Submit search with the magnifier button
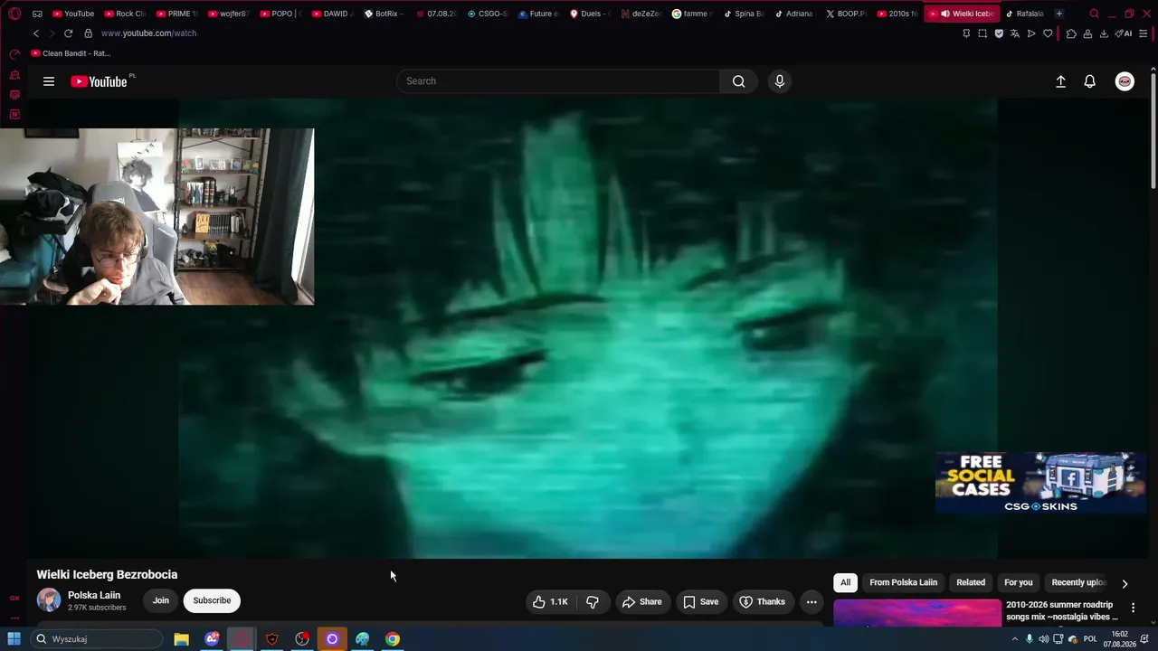1158x651 pixels. click(739, 81)
